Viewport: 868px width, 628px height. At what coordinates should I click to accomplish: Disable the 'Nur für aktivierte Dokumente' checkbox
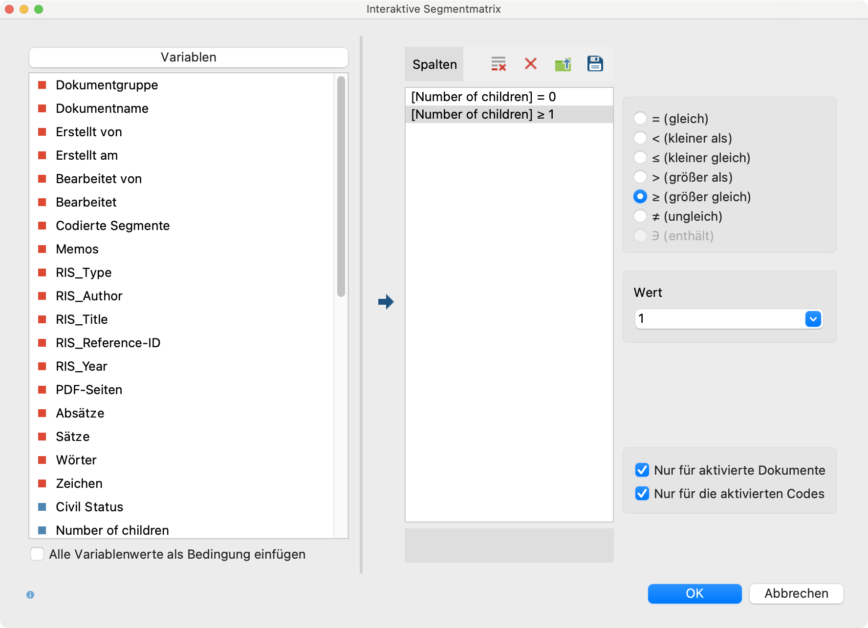tap(641, 470)
